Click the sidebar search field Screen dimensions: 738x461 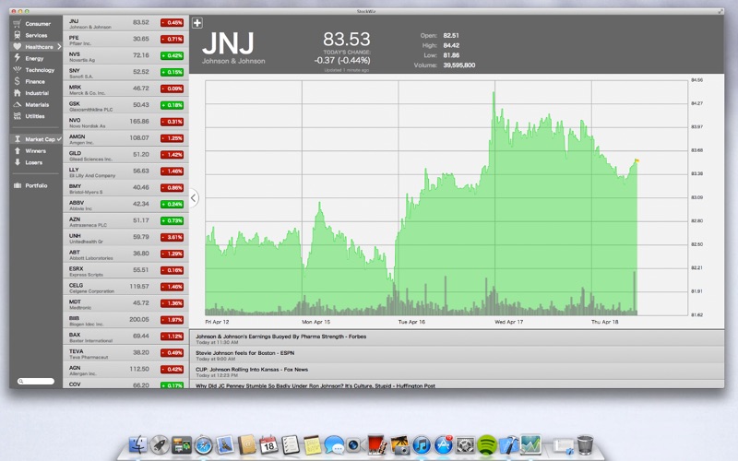[36, 381]
